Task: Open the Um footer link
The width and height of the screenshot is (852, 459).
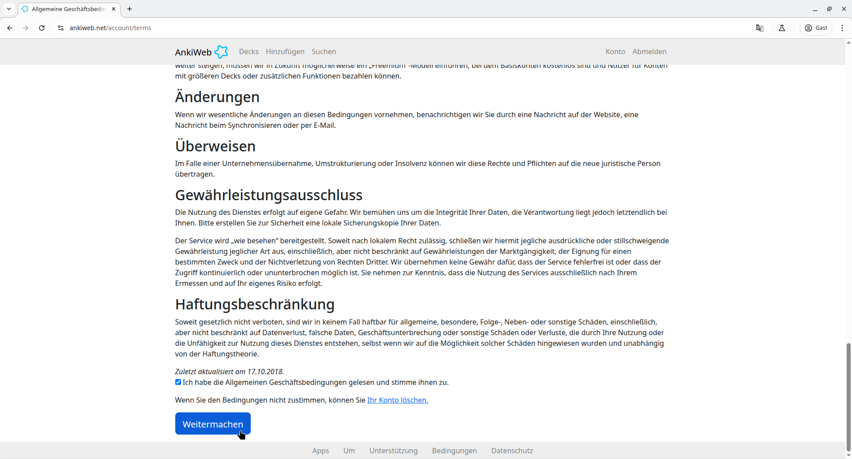Action: (349, 451)
